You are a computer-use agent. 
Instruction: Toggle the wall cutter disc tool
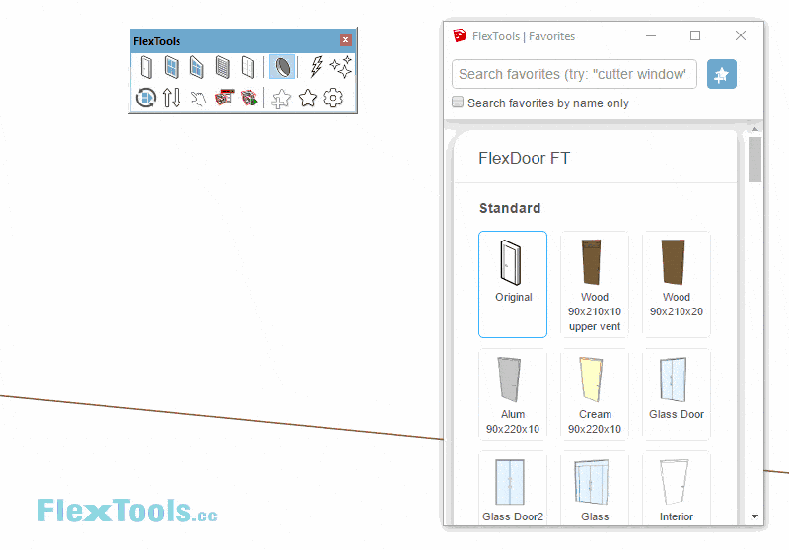[x=282, y=67]
